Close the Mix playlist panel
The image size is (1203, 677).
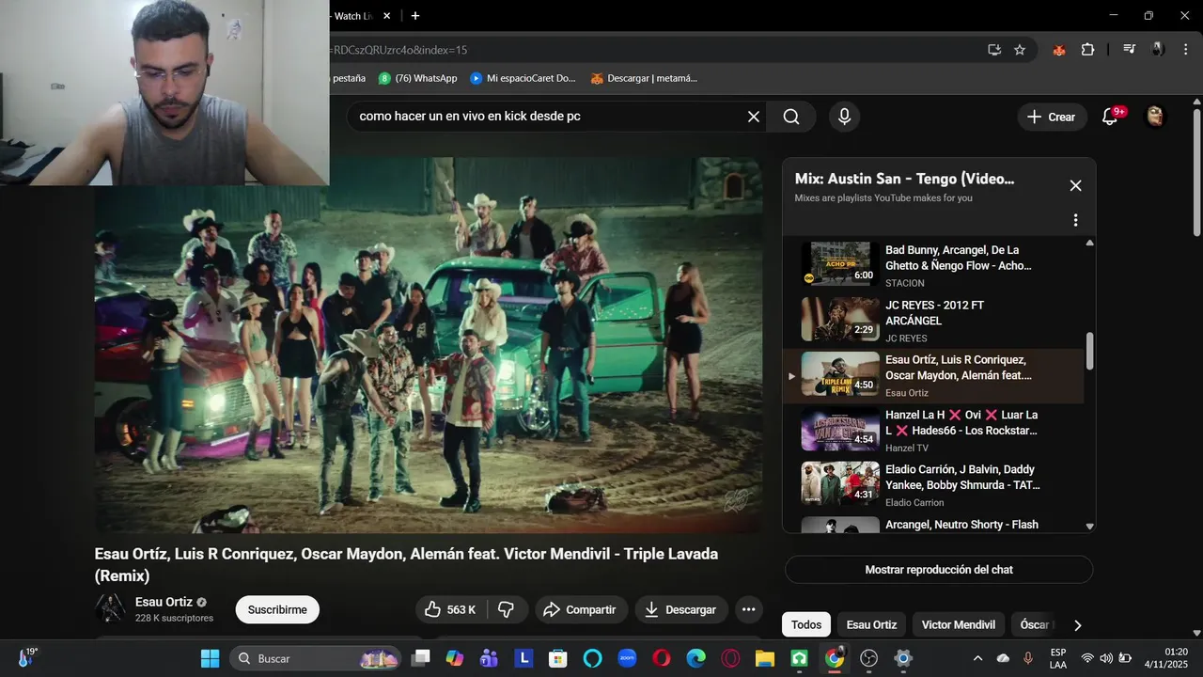pos(1075,185)
